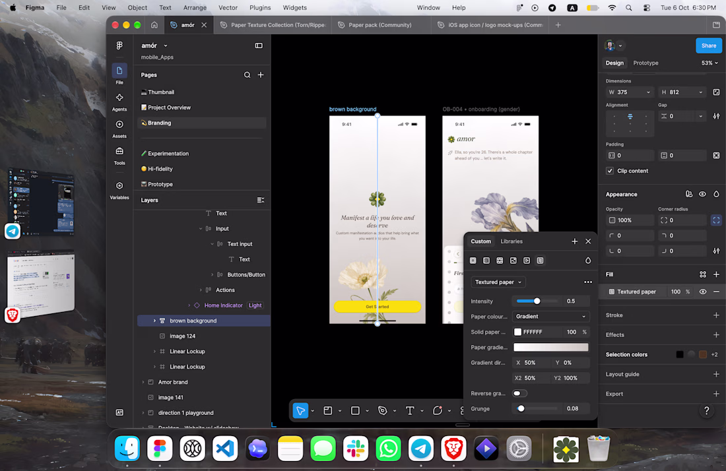Switch to Libraries tab in fill picker
This screenshot has width=726, height=471.
coord(511,241)
